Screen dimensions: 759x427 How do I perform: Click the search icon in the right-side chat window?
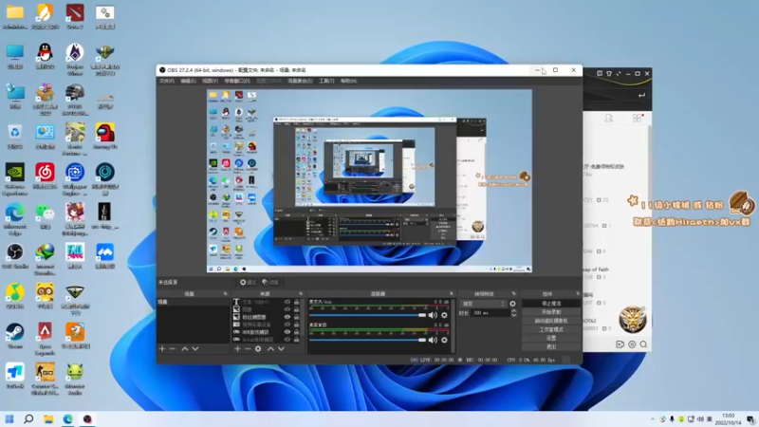tap(643, 344)
